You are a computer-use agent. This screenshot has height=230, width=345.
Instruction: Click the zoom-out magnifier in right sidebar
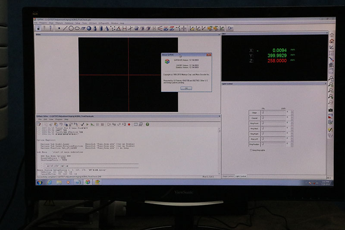pos(331,91)
